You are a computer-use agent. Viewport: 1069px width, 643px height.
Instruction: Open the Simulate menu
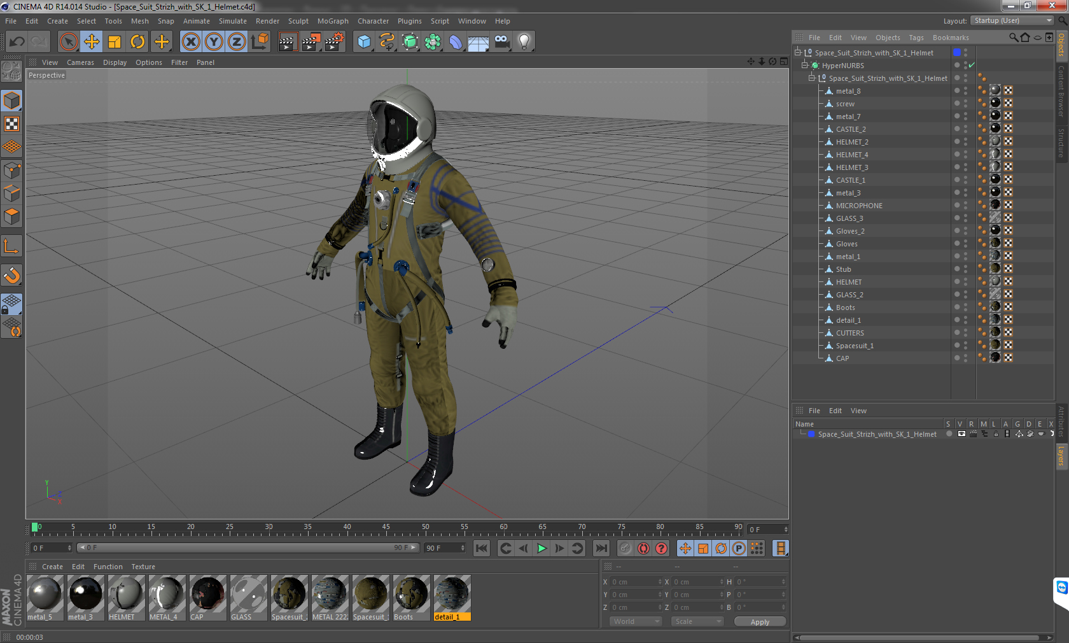click(x=233, y=21)
